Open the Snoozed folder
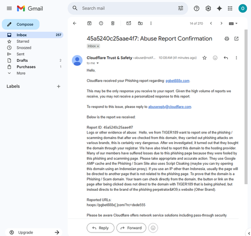This screenshot has height=236, width=251. (24, 48)
